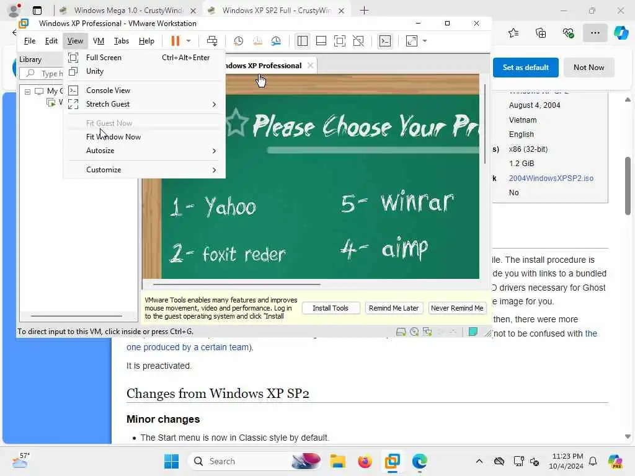This screenshot has width=635, height=476.
Task: Choose Console View menu entry
Action: pyautogui.click(x=144, y=90)
